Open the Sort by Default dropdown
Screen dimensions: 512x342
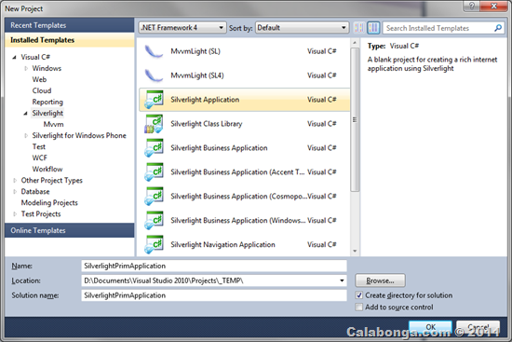click(302, 28)
